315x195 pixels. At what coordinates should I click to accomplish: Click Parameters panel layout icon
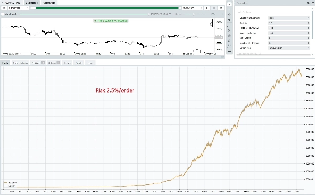click(308, 3)
